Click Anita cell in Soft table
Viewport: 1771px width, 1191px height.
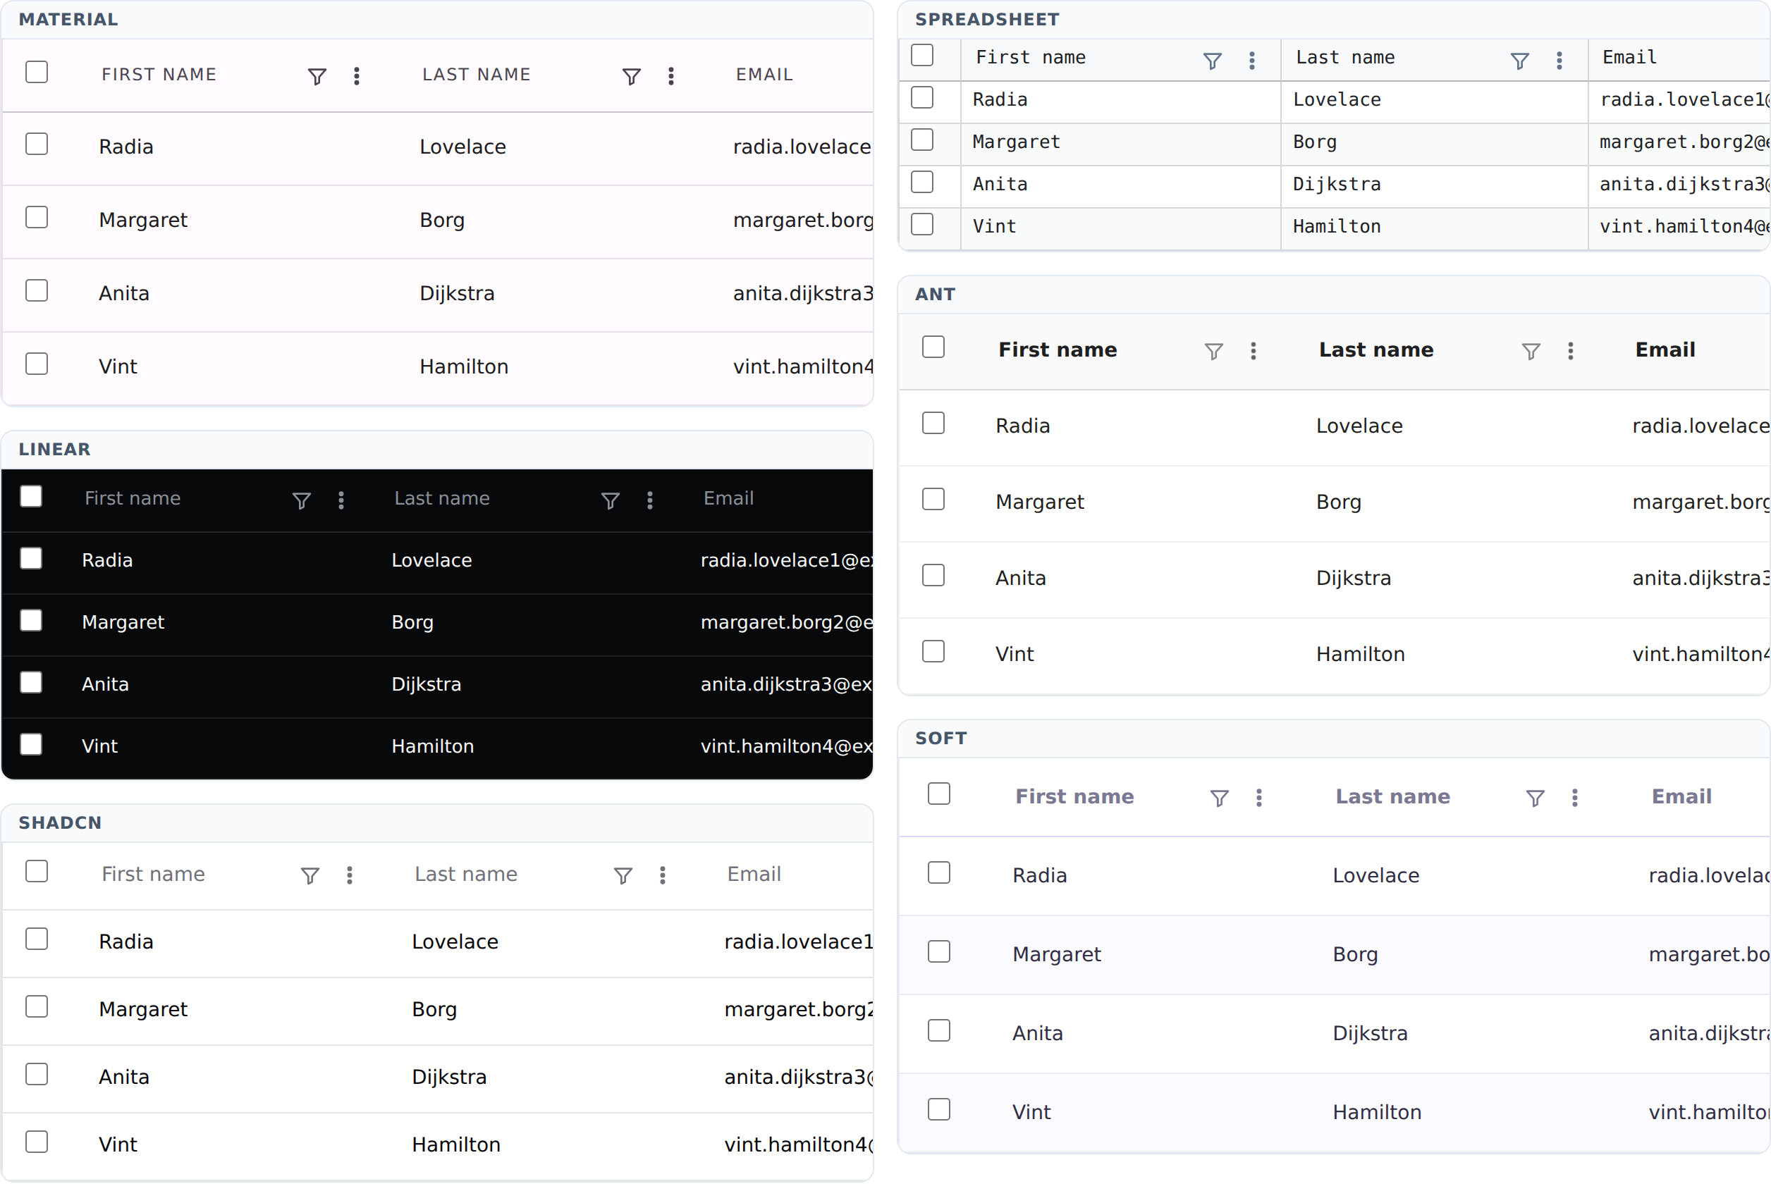1038,1034
